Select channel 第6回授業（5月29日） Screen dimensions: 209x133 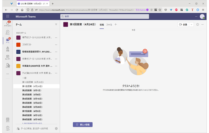pyautogui.click(x=32, y=107)
